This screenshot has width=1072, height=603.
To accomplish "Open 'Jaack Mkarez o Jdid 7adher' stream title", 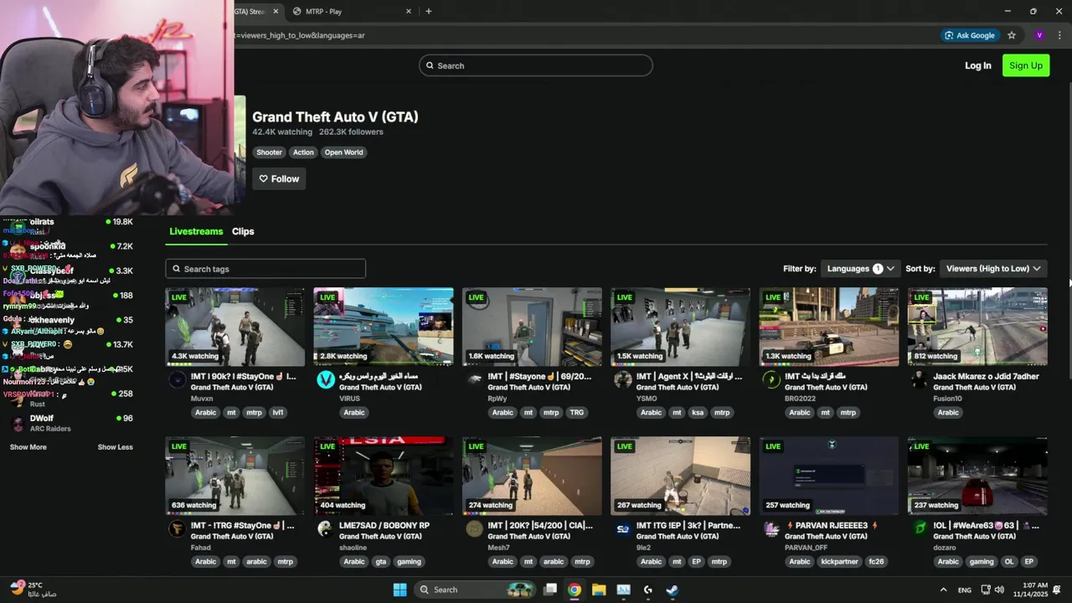I will 986,376.
